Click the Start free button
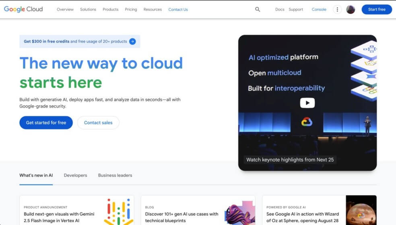The width and height of the screenshot is (396, 225). click(376, 9)
